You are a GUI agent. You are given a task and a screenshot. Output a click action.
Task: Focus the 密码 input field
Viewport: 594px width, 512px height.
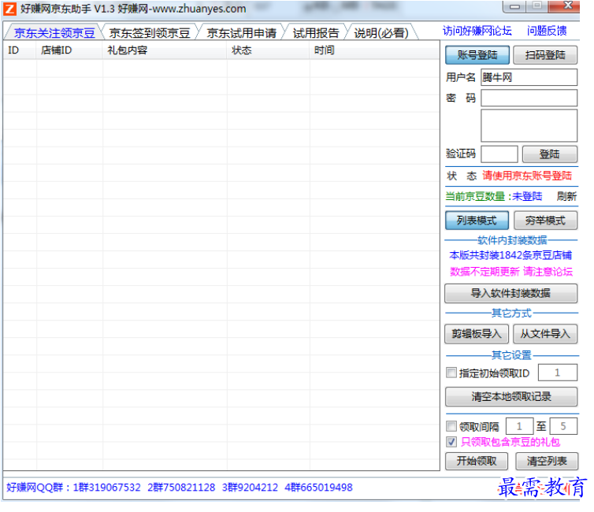(529, 98)
